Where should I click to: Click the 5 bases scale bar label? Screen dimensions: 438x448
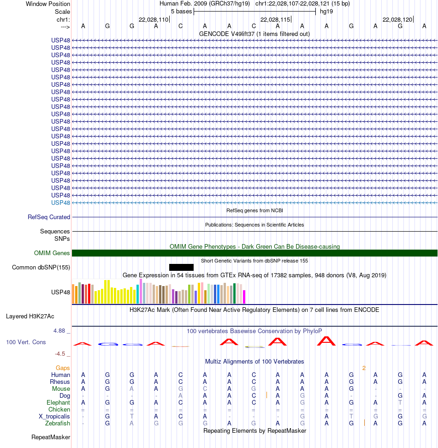coord(181,12)
